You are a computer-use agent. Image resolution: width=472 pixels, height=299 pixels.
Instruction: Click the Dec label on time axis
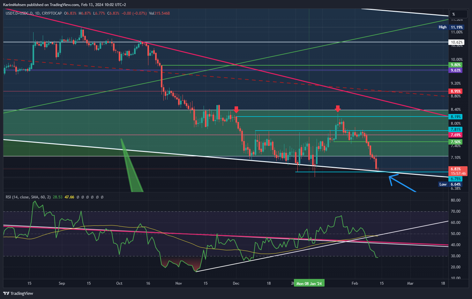point(236,283)
